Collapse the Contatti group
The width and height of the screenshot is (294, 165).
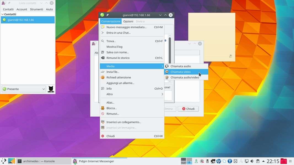click(x=3, y=14)
